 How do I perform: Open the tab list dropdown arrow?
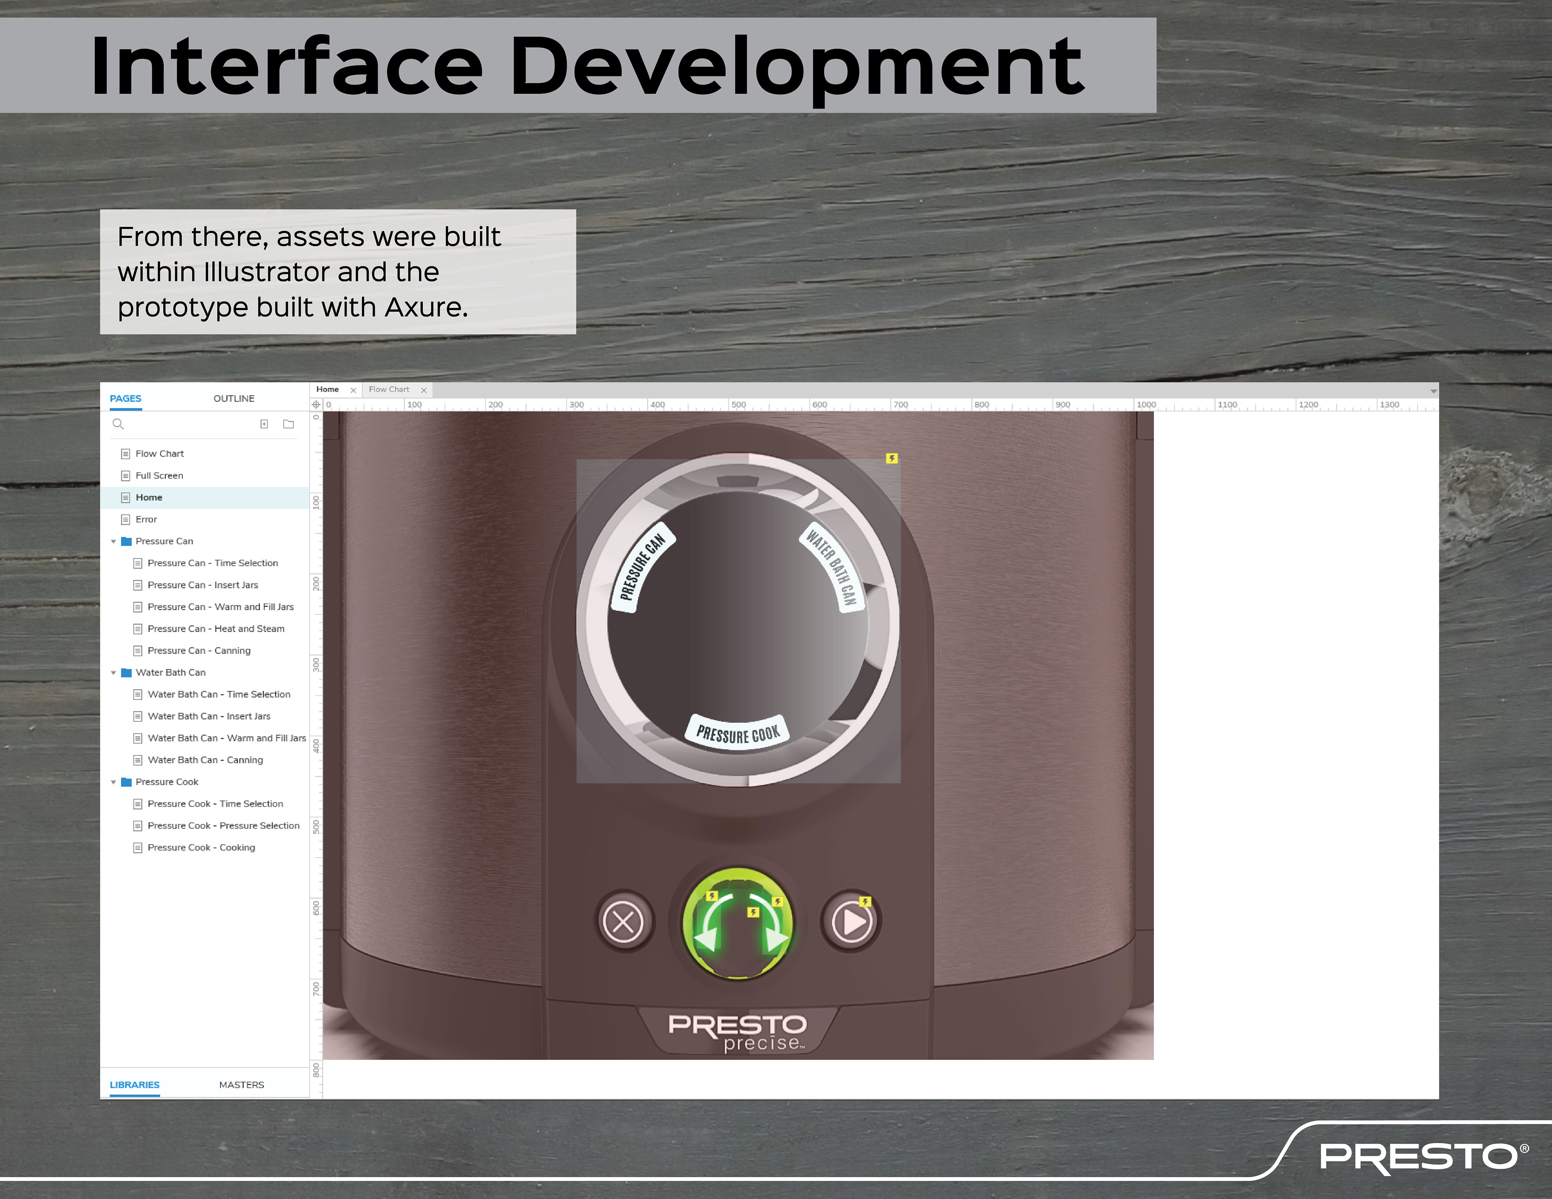click(1433, 392)
